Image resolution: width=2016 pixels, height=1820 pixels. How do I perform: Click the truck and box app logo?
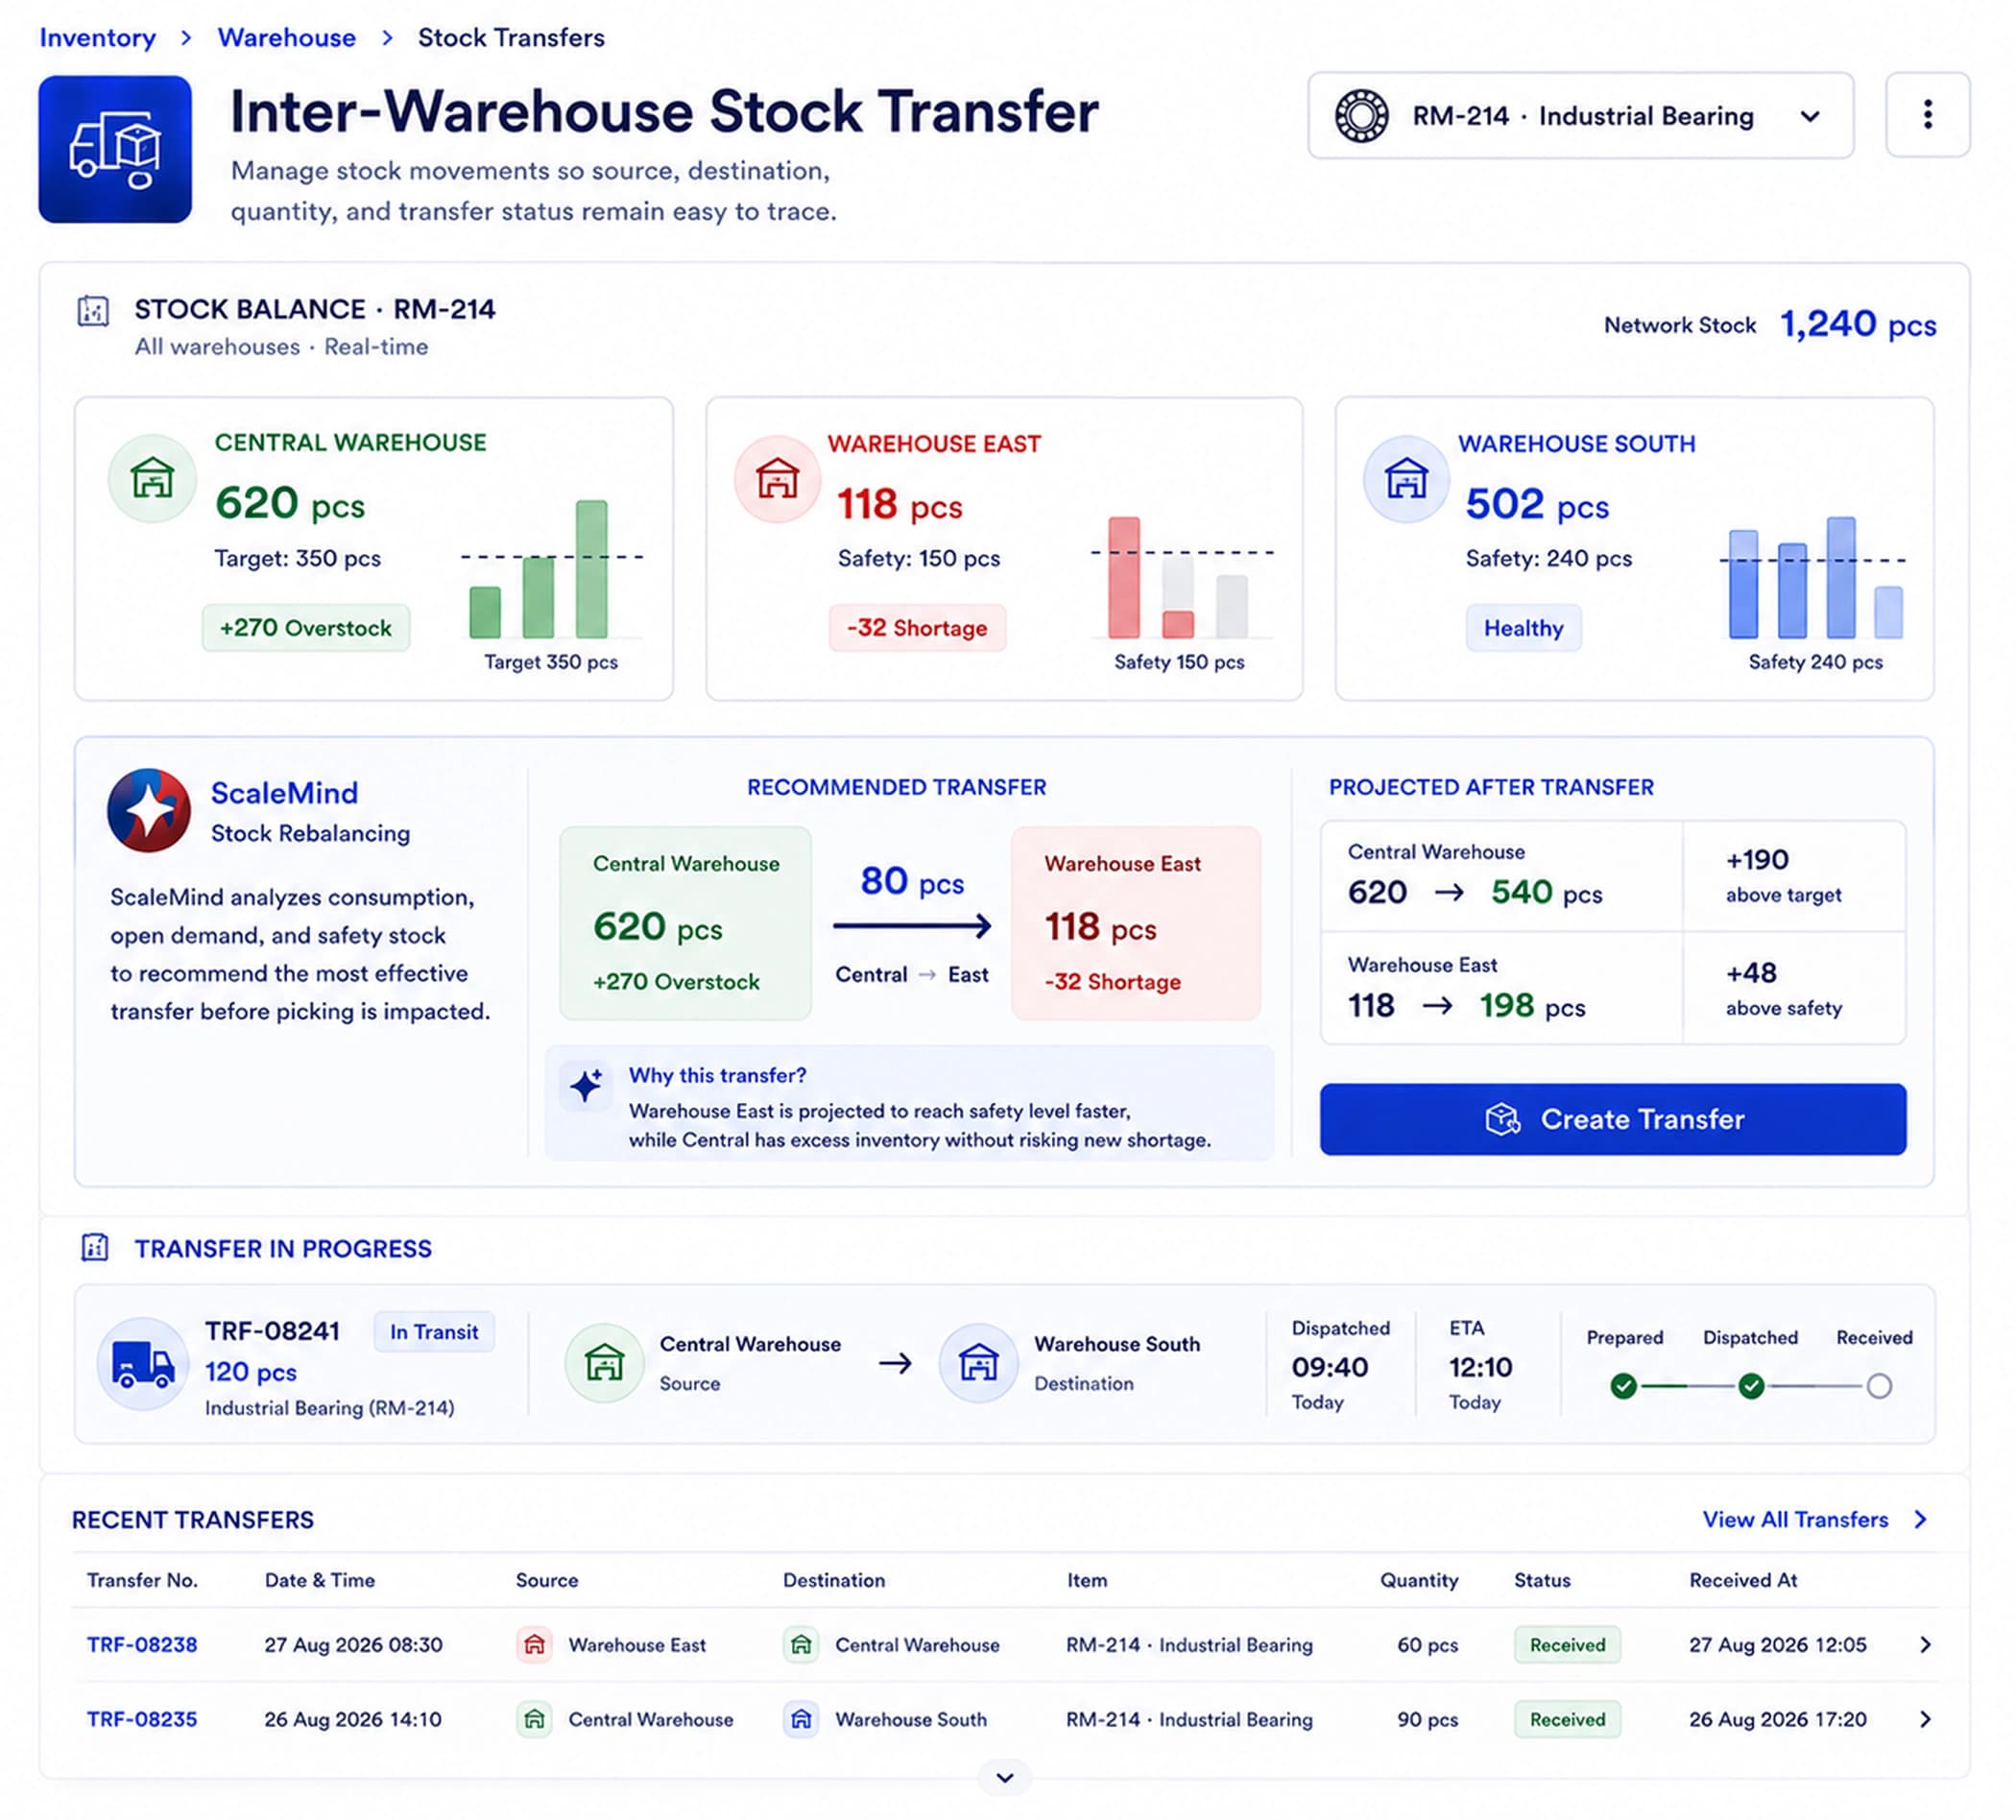[x=115, y=149]
